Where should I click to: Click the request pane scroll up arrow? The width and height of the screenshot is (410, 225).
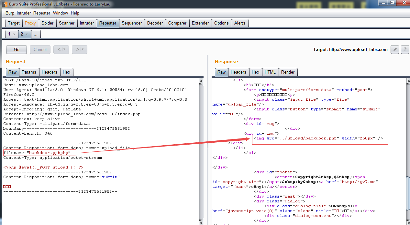pos(201,81)
